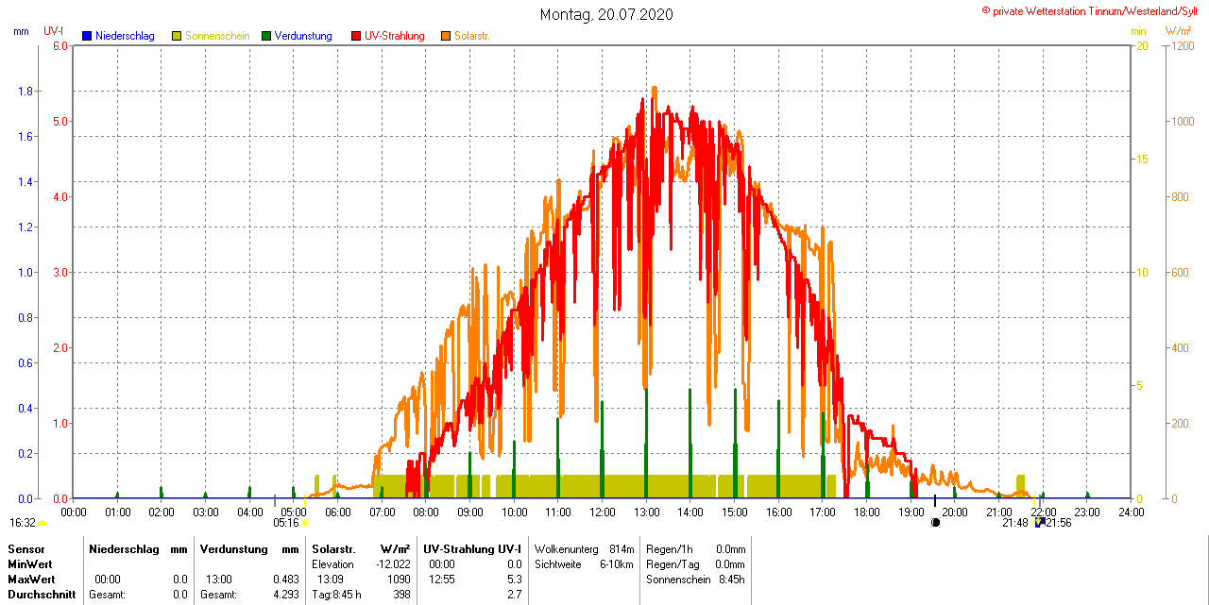1209x605 pixels.
Task: Click the Verdunstung max value '0.483'
Action: pyautogui.click(x=286, y=579)
